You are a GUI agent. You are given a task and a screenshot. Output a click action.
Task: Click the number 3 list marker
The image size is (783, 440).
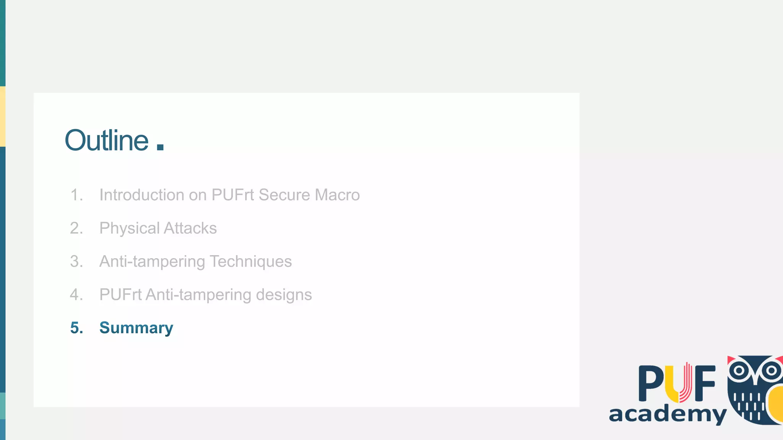point(76,261)
